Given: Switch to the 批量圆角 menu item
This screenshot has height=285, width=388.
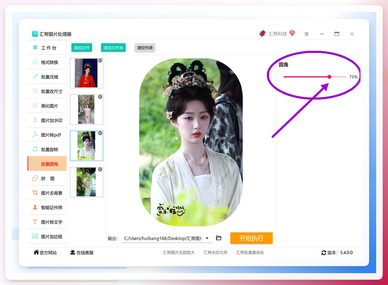Looking at the screenshot, I should tap(47, 164).
